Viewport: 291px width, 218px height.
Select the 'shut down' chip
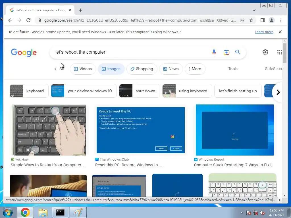click(139, 91)
